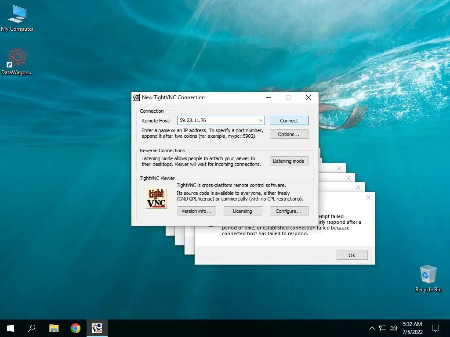Viewport: 450px width, 337px height.
Task: Open File Explorer from taskbar
Action: click(54, 328)
